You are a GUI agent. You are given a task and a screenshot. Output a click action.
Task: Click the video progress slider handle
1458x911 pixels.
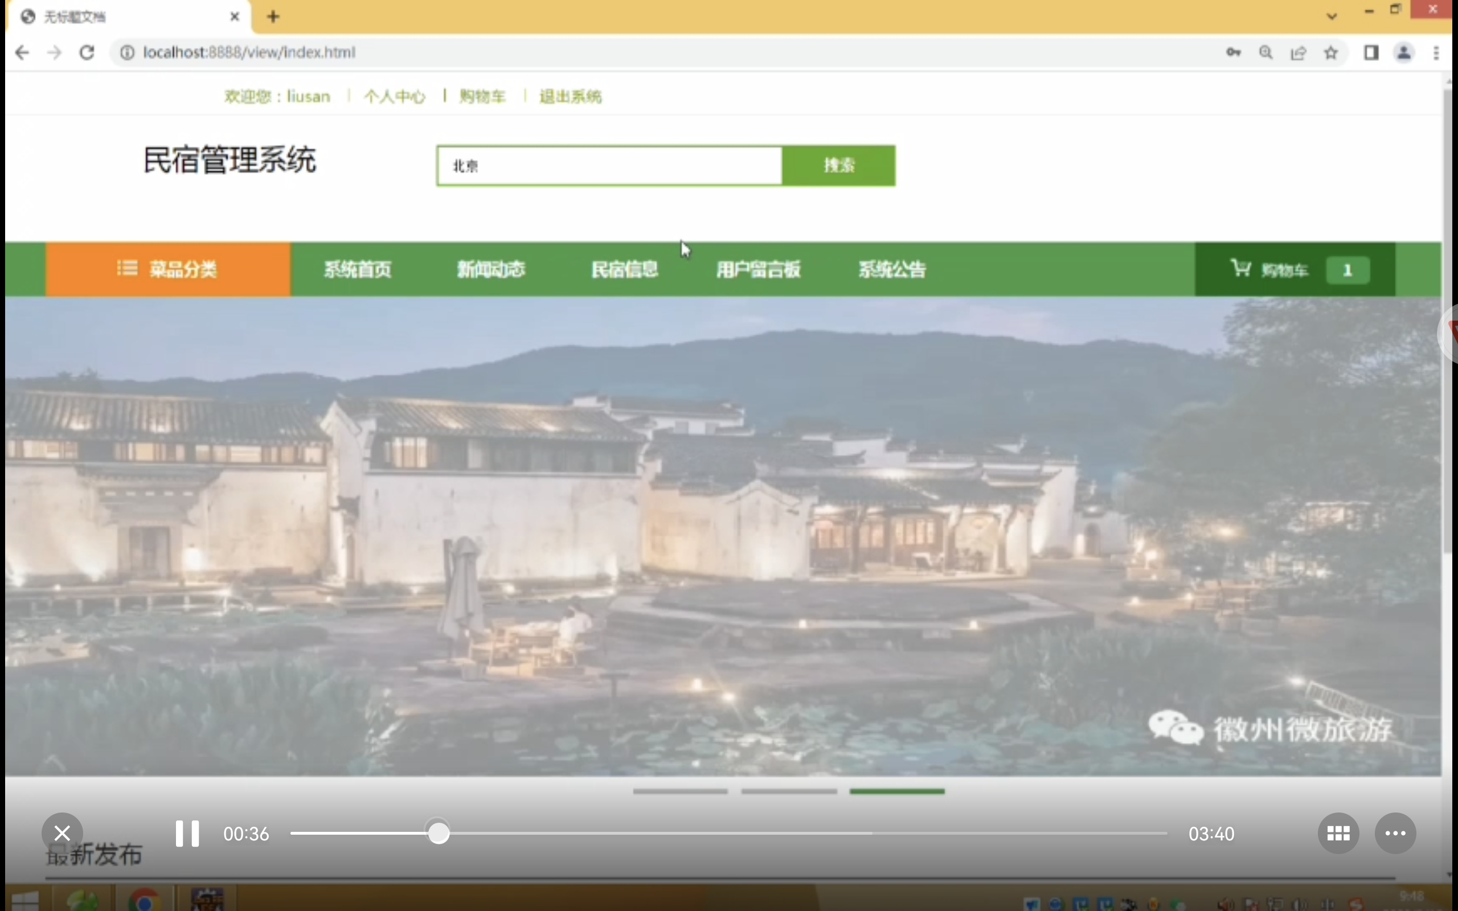439,833
